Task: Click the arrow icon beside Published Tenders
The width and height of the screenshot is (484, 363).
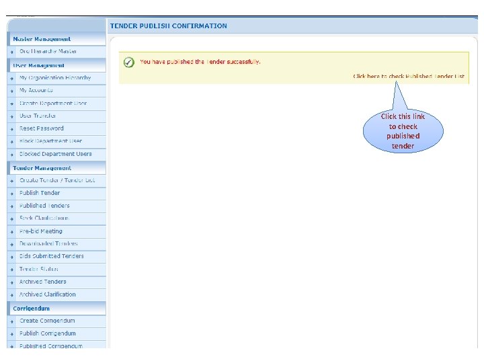Action: [11, 206]
